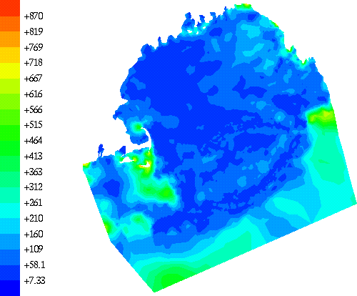Click the small blue figure shape left of map

(101, 150)
